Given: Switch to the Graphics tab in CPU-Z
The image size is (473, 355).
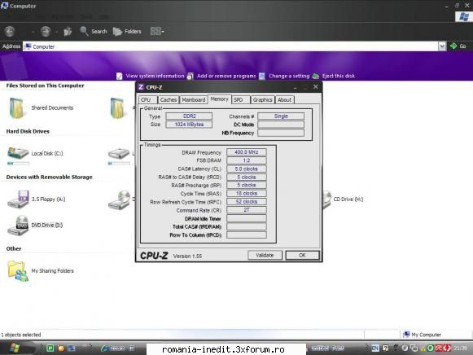Looking at the screenshot, I should point(262,100).
